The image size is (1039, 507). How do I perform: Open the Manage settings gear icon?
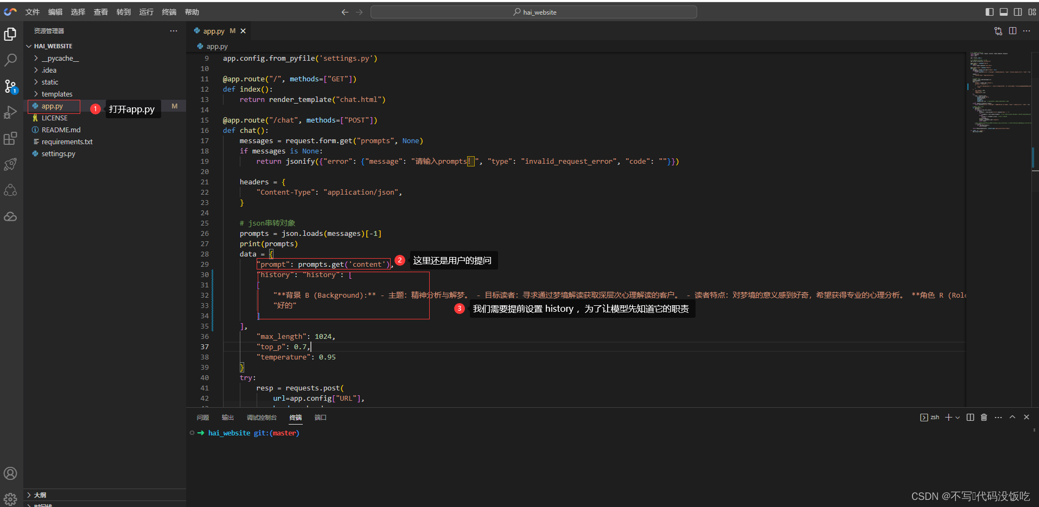point(10,498)
